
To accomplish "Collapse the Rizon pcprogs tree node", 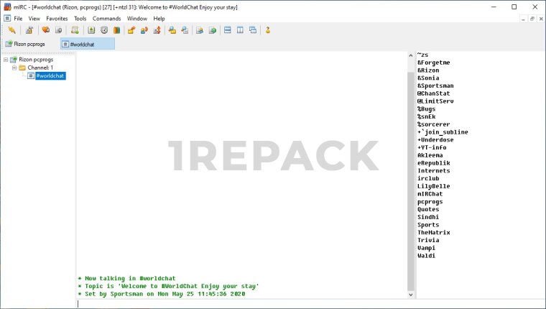I will click(6, 60).
